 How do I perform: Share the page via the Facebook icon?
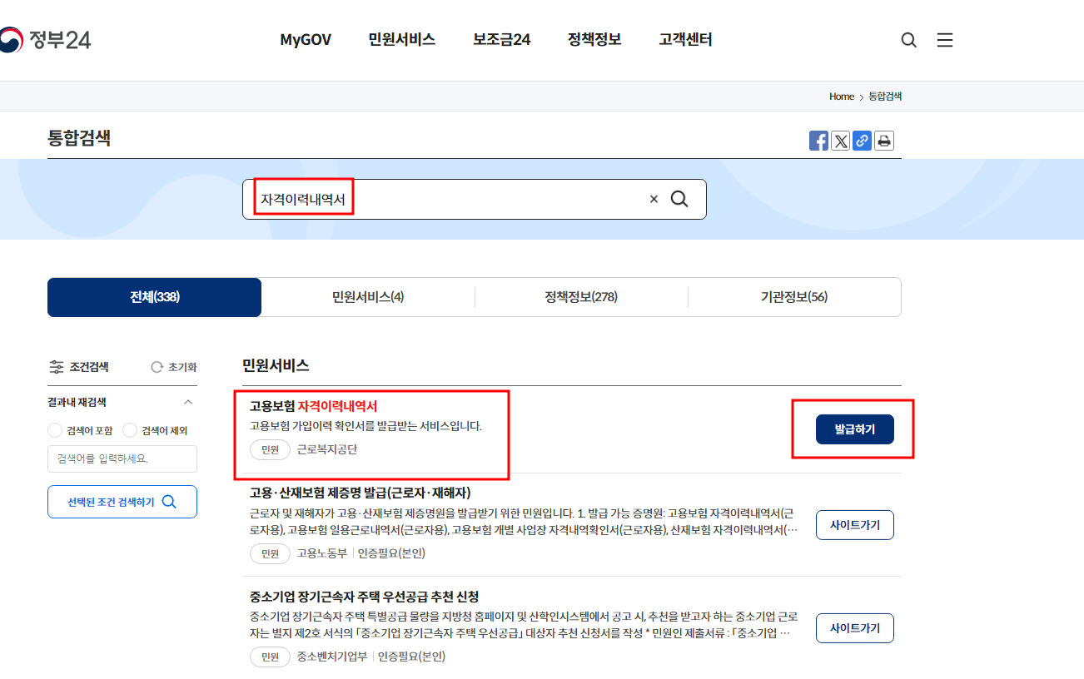pos(818,141)
